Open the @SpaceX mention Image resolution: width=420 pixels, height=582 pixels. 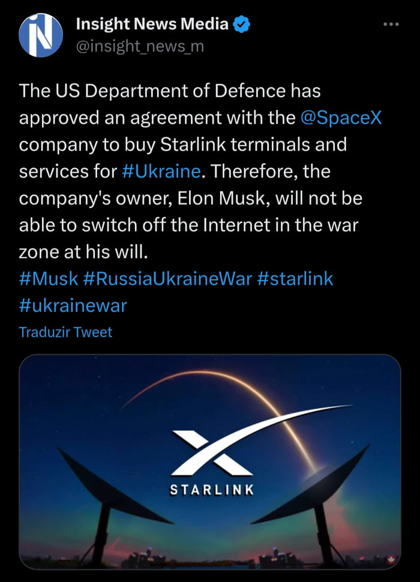tap(340, 118)
